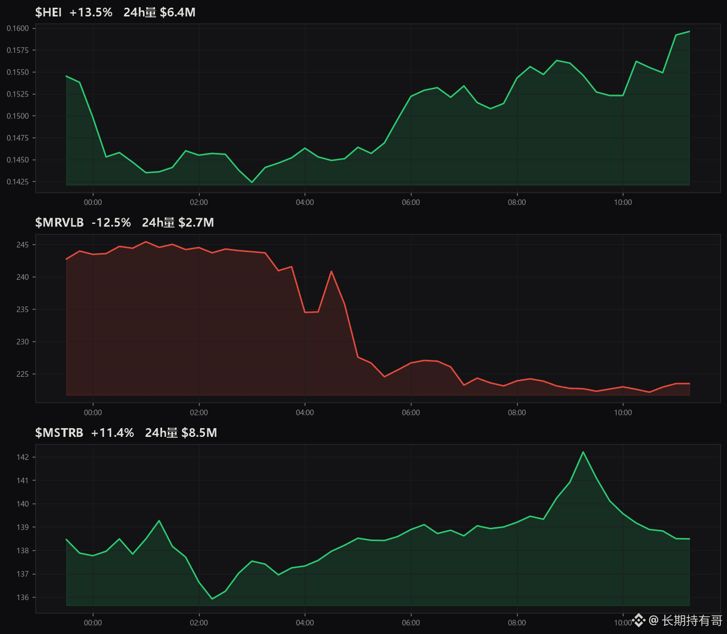Select 08:00 under the $HEI chart
The width and height of the screenshot is (727, 634).
coord(517,202)
